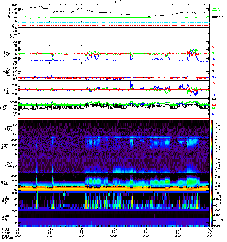Click the plot title P2 (TH-C)
The width and height of the screenshot is (227, 242).
113,2
